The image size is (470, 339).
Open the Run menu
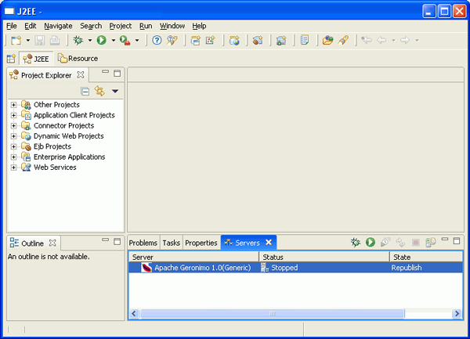(146, 26)
